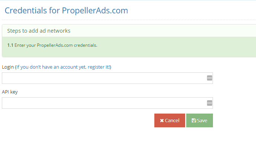Select the Credentials for PropellerAds.com heading

coord(66,11)
